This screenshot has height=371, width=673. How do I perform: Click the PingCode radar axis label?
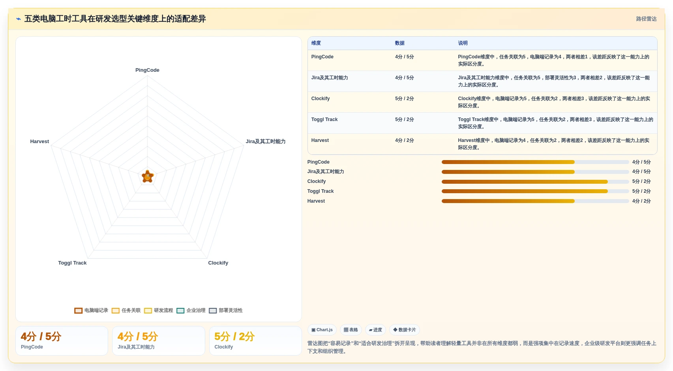click(147, 70)
